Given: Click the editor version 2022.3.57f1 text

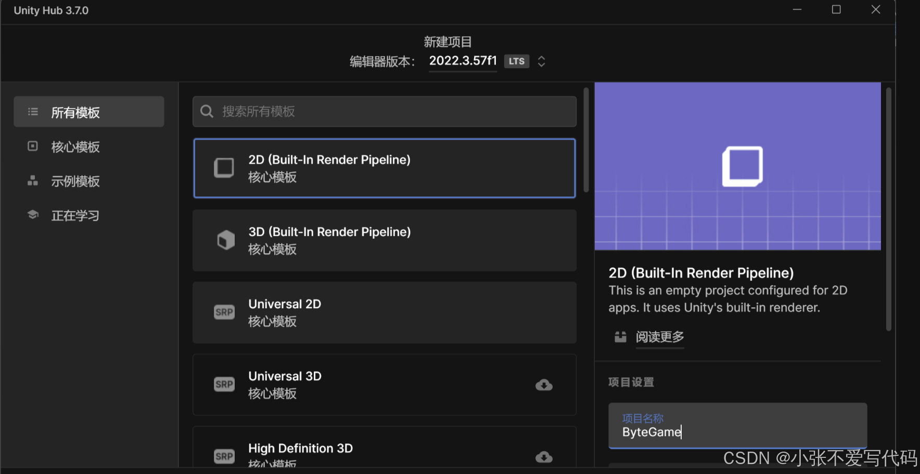Looking at the screenshot, I should pyautogui.click(x=463, y=61).
